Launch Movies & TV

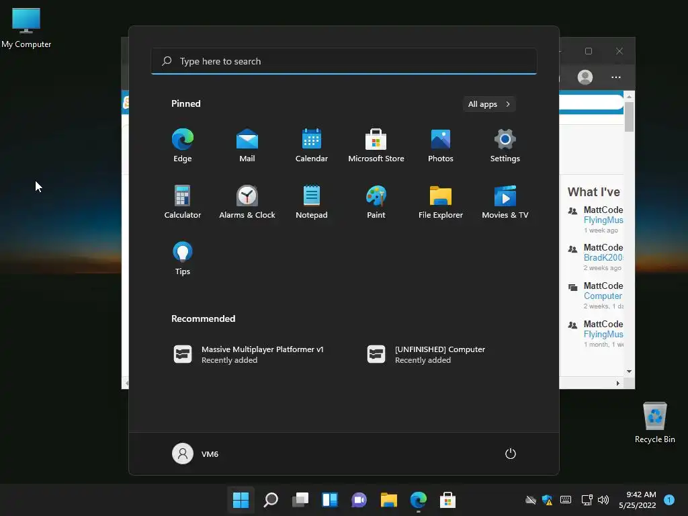click(x=505, y=202)
